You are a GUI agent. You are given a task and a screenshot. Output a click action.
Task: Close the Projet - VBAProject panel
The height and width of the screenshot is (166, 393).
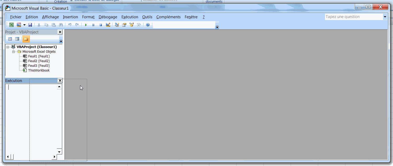(x=60, y=32)
